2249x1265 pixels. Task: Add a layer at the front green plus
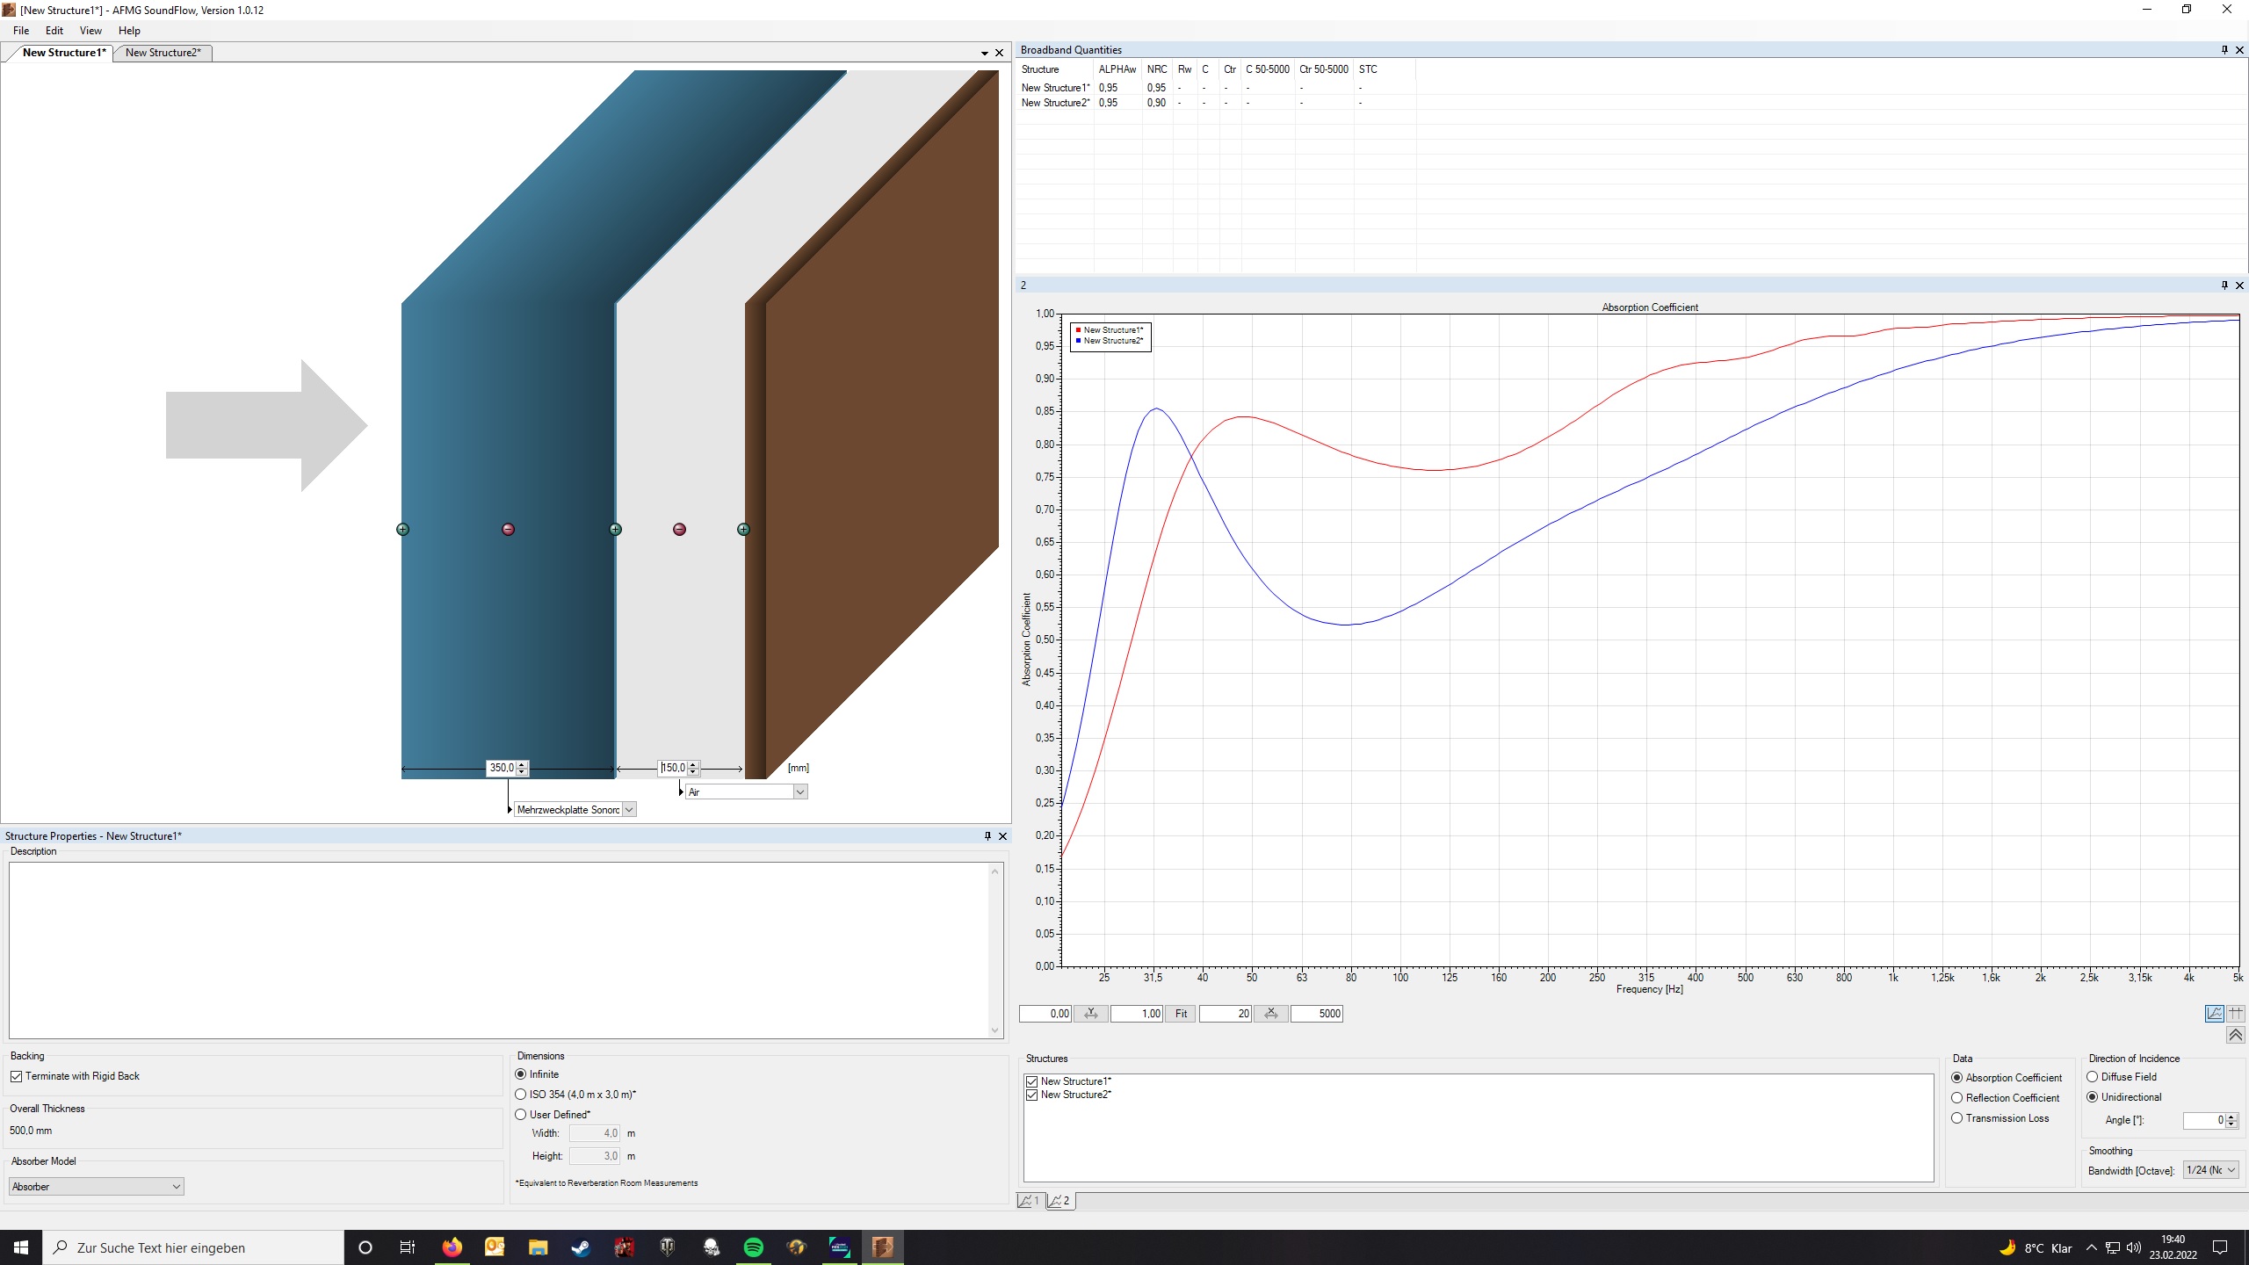[x=402, y=530]
